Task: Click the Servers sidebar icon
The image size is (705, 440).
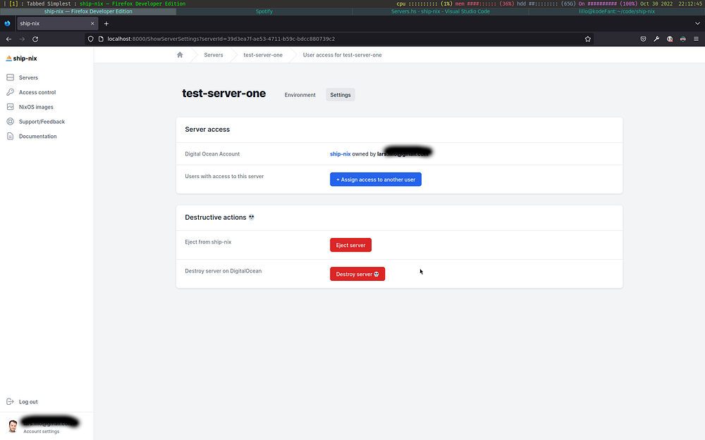Action: point(11,77)
